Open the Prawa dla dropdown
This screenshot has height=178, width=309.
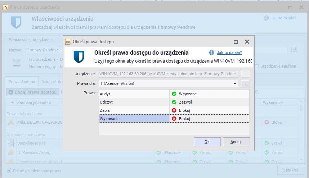[x=235, y=84]
